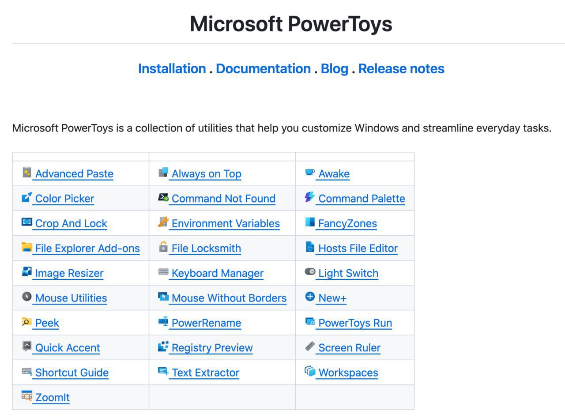
Task: Click the File Locksmith padlock icon
Action: [163, 247]
